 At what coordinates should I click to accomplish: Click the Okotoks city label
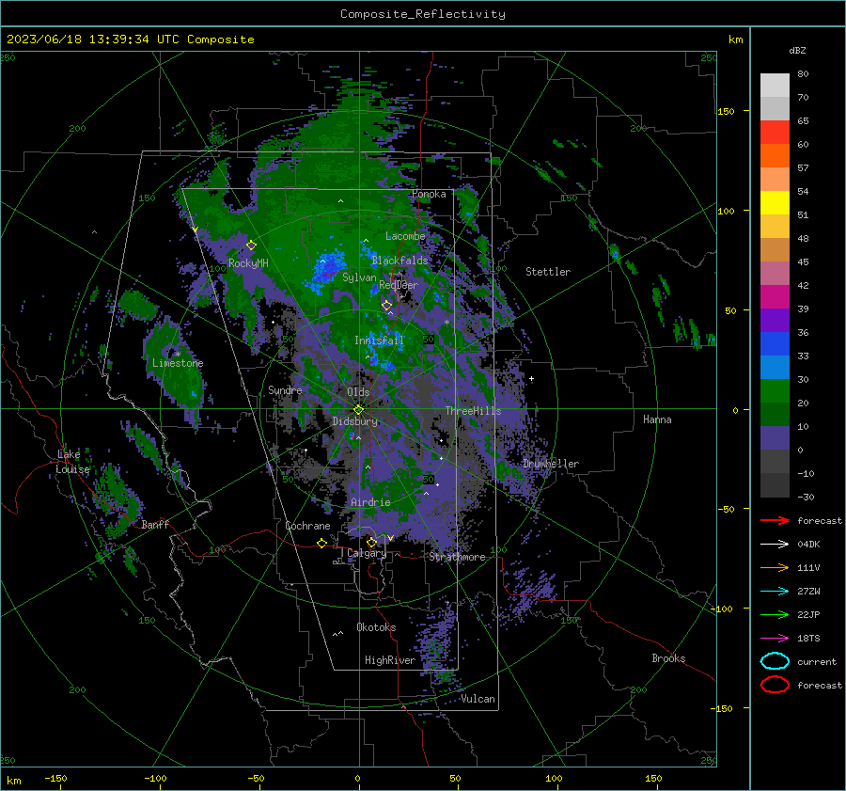(376, 627)
